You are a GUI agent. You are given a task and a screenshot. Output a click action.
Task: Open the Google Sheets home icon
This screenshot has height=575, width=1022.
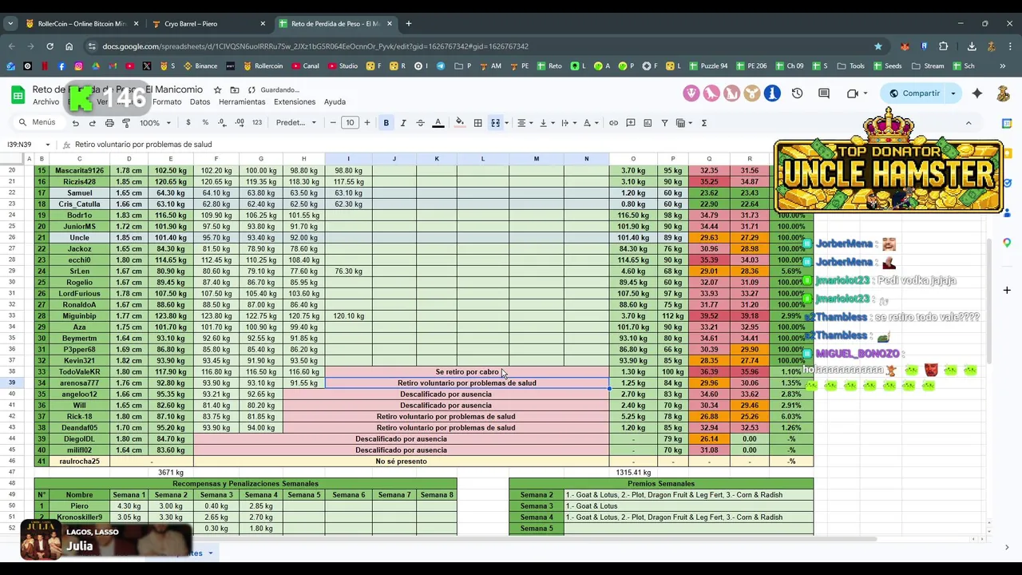click(18, 95)
